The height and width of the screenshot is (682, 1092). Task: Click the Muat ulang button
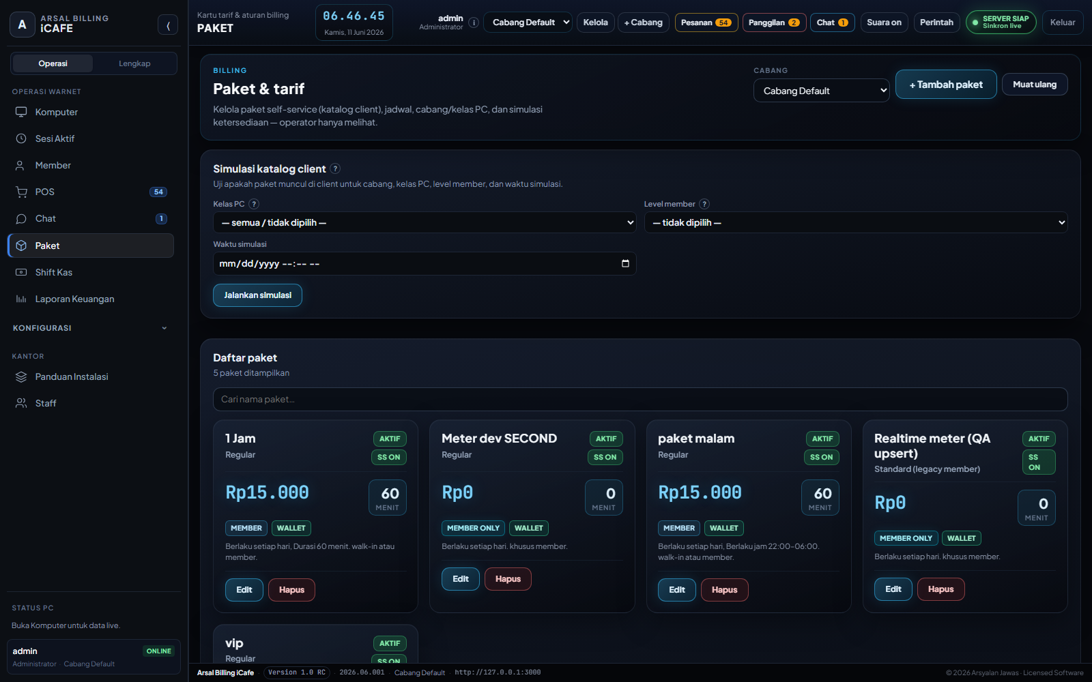[x=1035, y=85]
